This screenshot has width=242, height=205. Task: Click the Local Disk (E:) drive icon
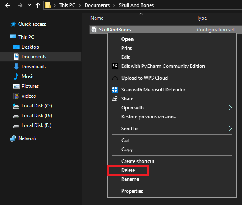16,127
